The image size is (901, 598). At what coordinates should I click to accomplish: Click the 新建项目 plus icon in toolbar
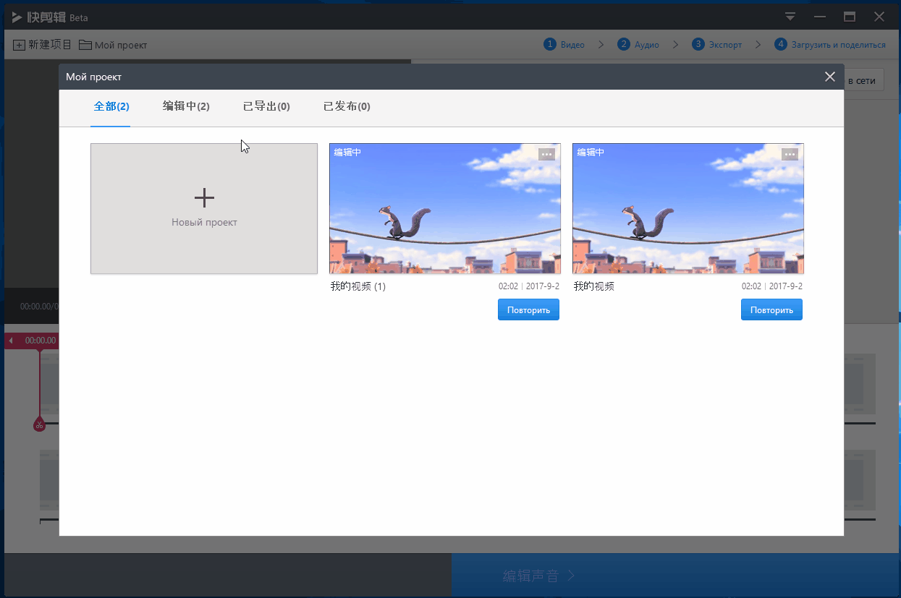20,45
